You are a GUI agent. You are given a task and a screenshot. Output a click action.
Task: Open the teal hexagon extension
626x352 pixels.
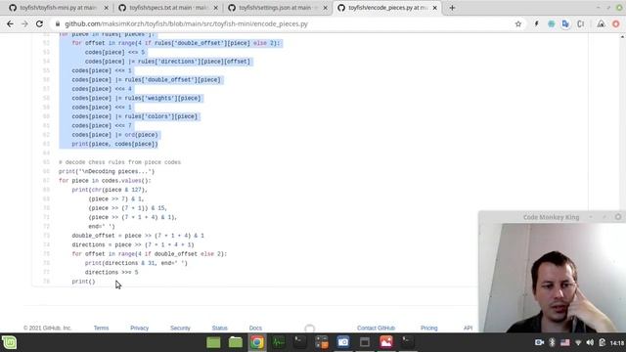(x=552, y=23)
